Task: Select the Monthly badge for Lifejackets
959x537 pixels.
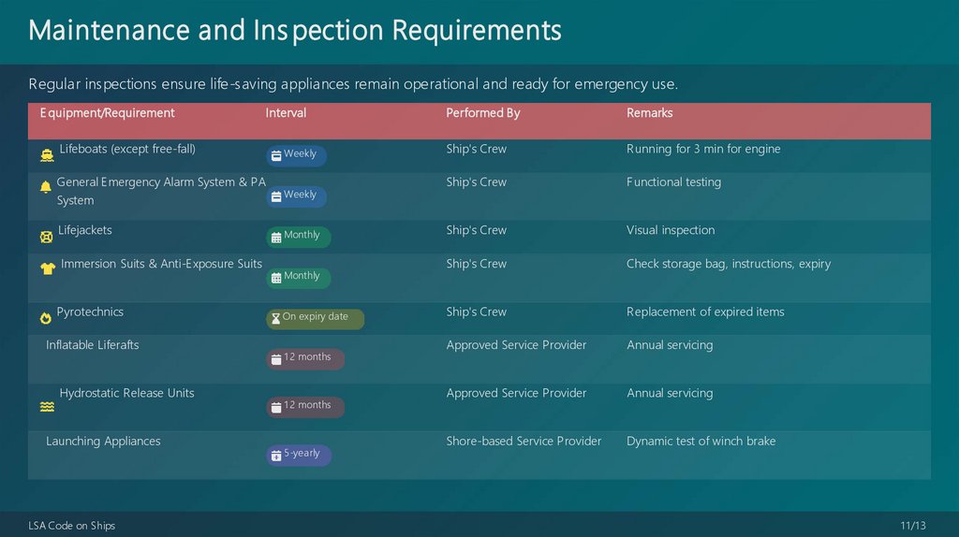Action: tap(298, 237)
